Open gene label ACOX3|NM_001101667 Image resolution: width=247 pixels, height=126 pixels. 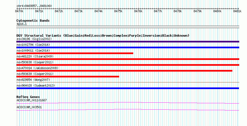pos(32,100)
